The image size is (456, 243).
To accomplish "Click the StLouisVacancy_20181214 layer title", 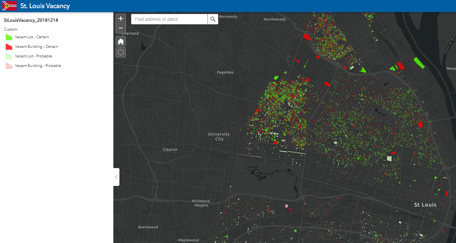I will click(x=31, y=20).
